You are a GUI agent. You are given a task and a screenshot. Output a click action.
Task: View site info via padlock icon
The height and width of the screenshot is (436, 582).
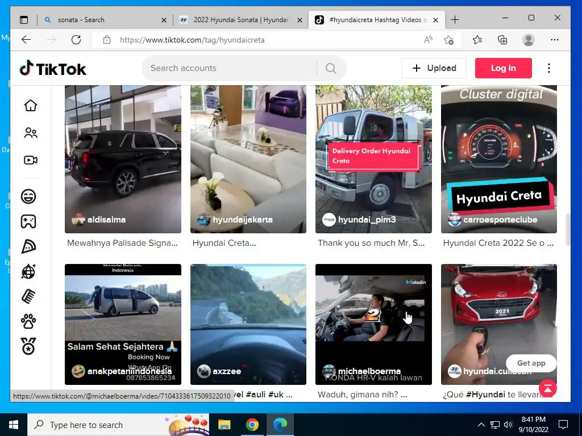[107, 40]
